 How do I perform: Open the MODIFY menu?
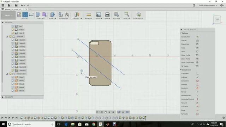[52, 19]
